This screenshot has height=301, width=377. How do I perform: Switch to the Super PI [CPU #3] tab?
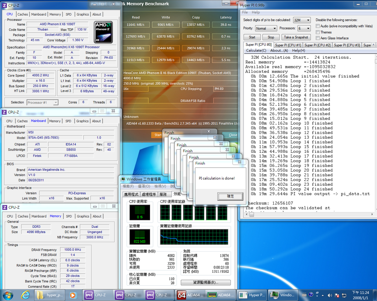click(347, 45)
